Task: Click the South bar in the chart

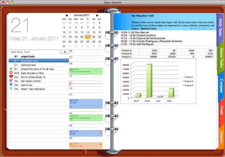Action: coord(149,81)
